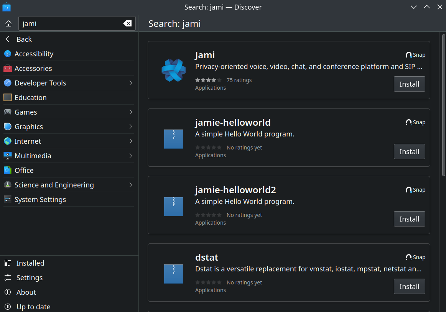This screenshot has width=446, height=312.
Task: Expand the Games subcategories chevron
Action: click(131, 112)
